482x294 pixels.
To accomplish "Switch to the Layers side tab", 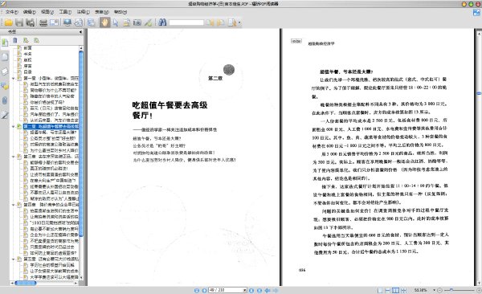I will click(5, 71).
